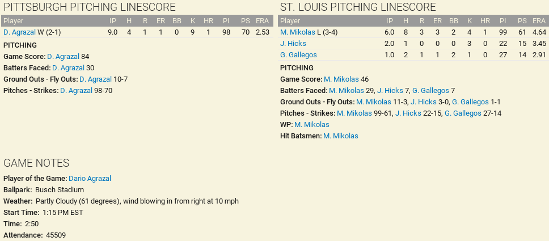
Task: Click J. Hicks in St. Louis Pitches - Strikes
Action: coord(408,113)
